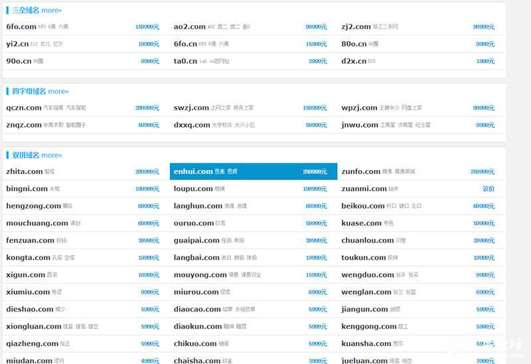Select the d2x.cn domain
531x364 pixels.
(354, 61)
